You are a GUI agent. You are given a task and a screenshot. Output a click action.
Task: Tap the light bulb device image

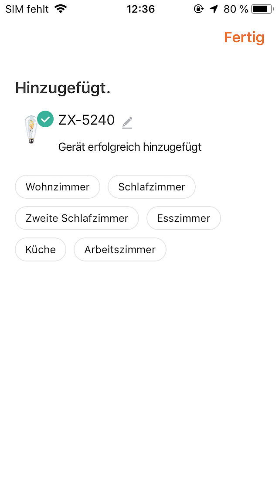point(31,129)
